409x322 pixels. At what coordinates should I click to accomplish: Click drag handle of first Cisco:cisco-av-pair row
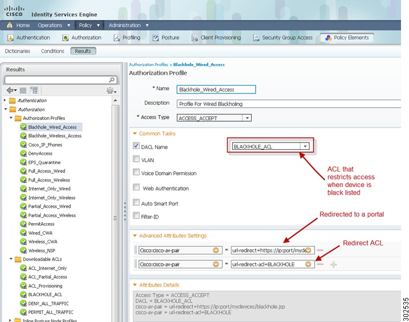[x=136, y=250]
